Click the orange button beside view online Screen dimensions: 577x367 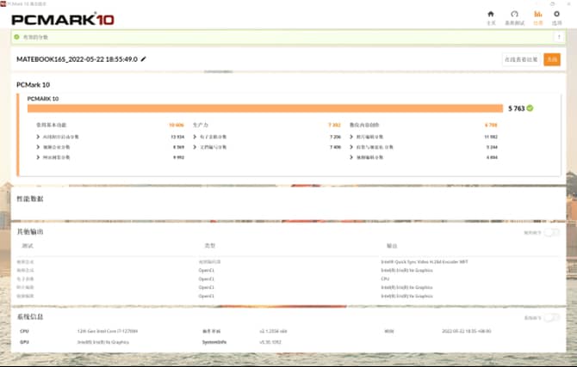click(x=552, y=59)
